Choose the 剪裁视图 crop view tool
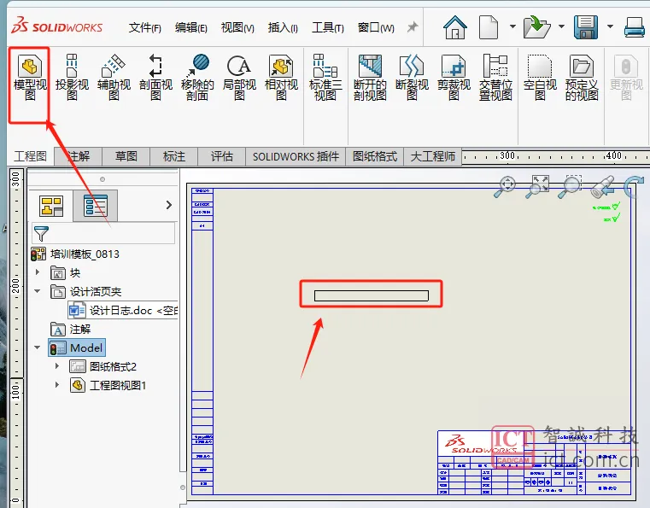Image resolution: width=650 pixels, height=508 pixels. 454,78
